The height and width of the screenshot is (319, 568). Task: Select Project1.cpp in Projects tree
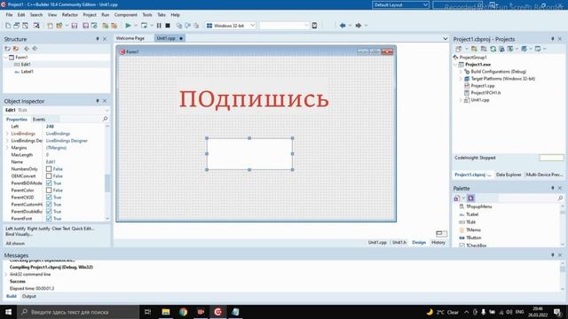click(483, 86)
